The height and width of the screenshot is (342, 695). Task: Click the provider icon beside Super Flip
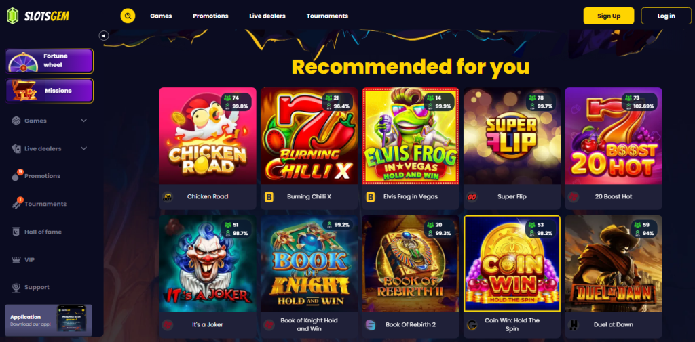click(x=472, y=197)
